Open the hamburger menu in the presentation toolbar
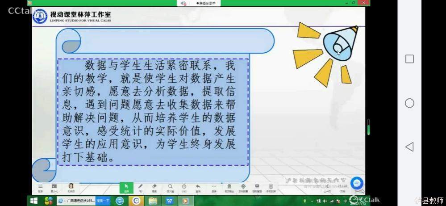The width and height of the screenshot is (446, 206). pos(40,188)
